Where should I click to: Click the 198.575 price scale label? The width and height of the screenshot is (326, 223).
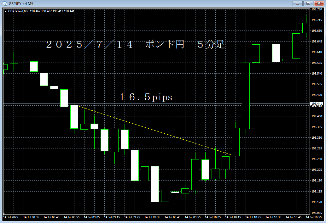click(317, 63)
